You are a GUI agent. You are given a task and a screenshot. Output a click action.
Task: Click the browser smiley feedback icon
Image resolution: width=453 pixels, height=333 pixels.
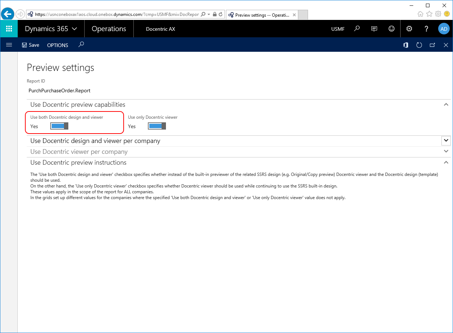[447, 14]
